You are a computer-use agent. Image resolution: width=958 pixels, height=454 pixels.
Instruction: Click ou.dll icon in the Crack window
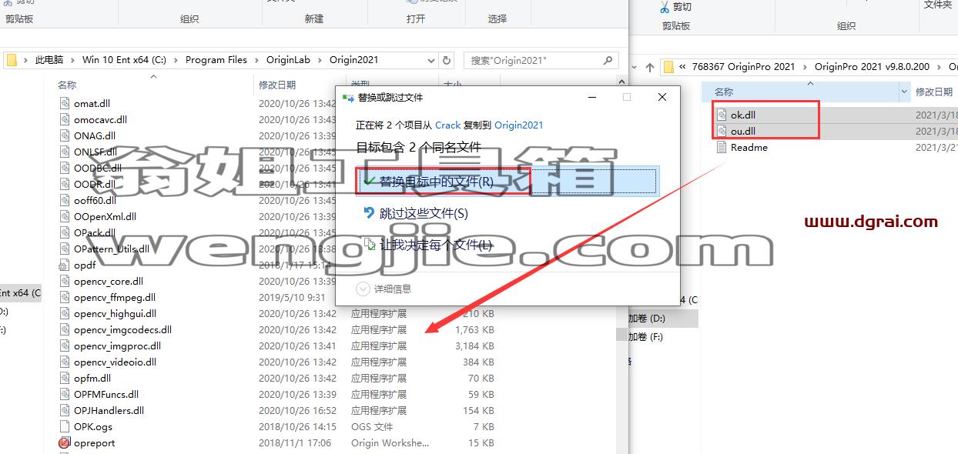pyautogui.click(x=722, y=131)
